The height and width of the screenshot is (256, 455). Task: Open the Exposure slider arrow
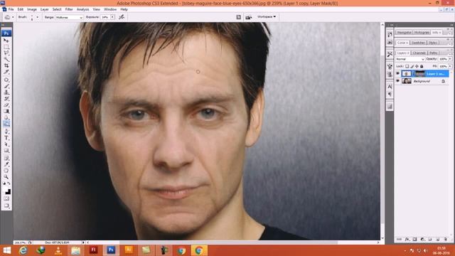click(112, 17)
